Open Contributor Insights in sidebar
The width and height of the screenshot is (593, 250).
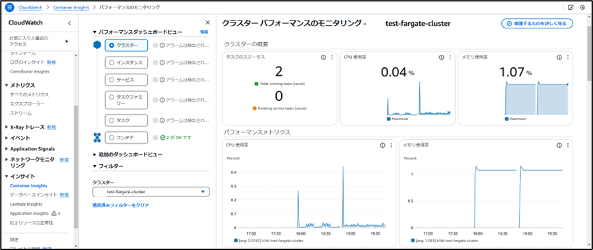pos(30,71)
